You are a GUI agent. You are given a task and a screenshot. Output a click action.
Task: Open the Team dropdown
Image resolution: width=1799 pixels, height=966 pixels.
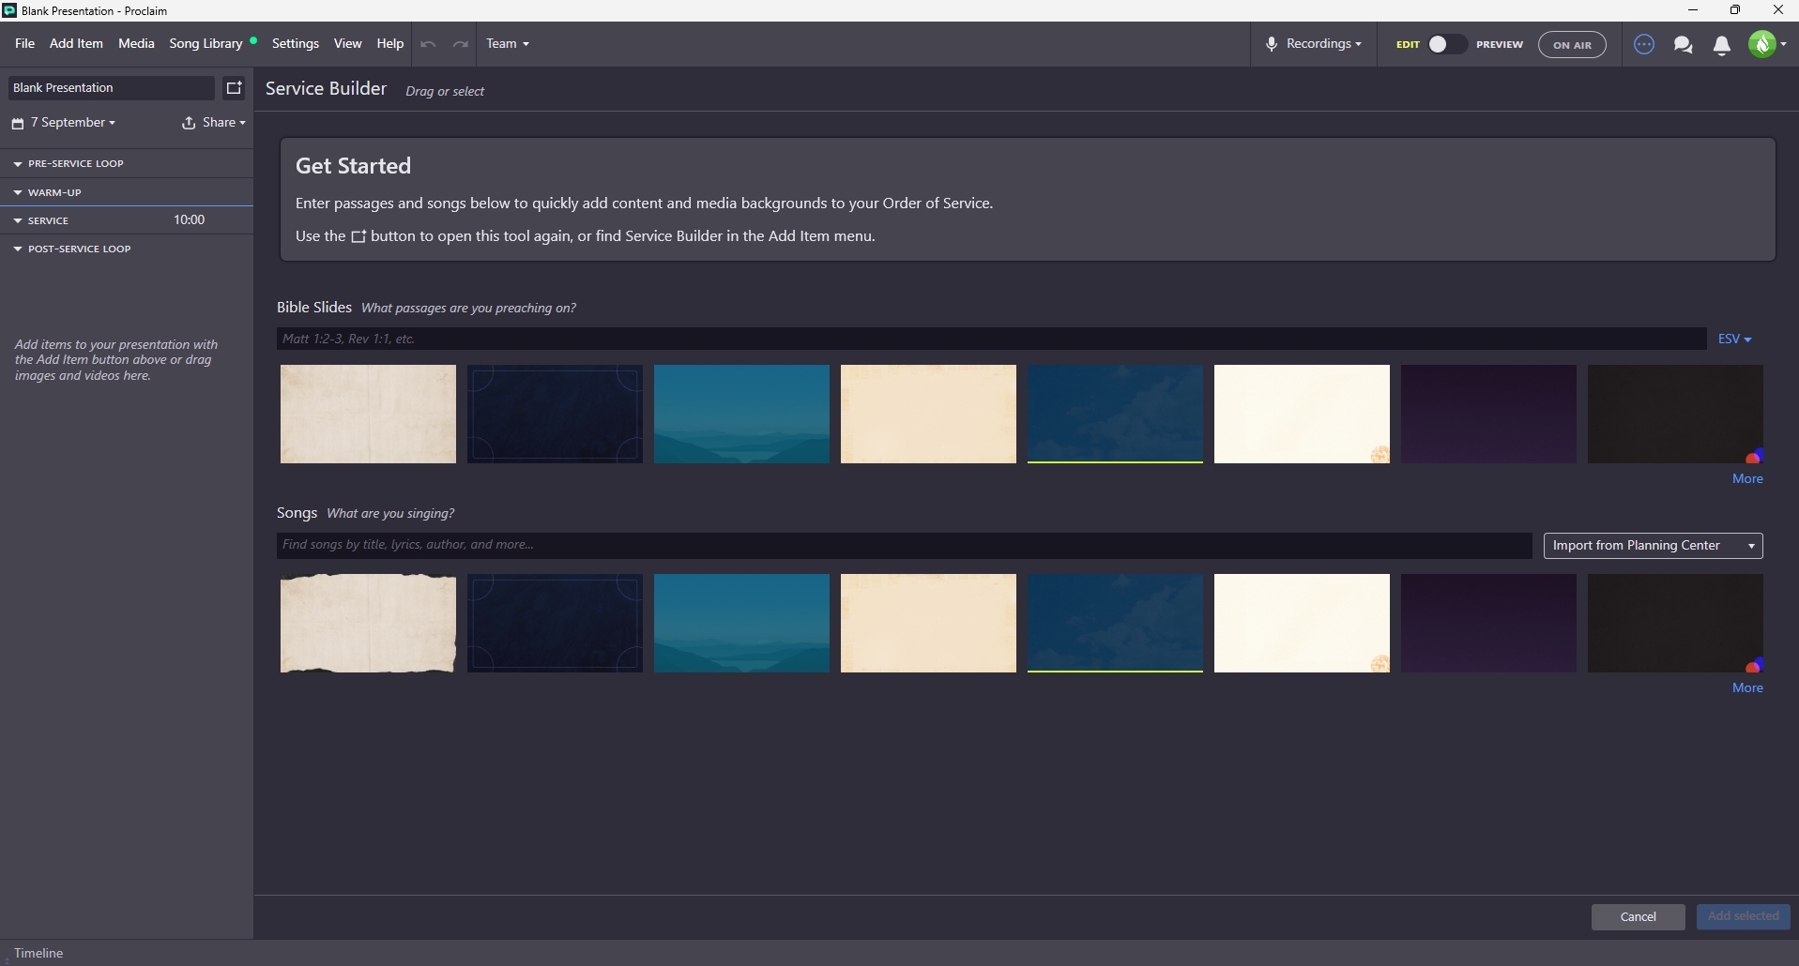508,43
